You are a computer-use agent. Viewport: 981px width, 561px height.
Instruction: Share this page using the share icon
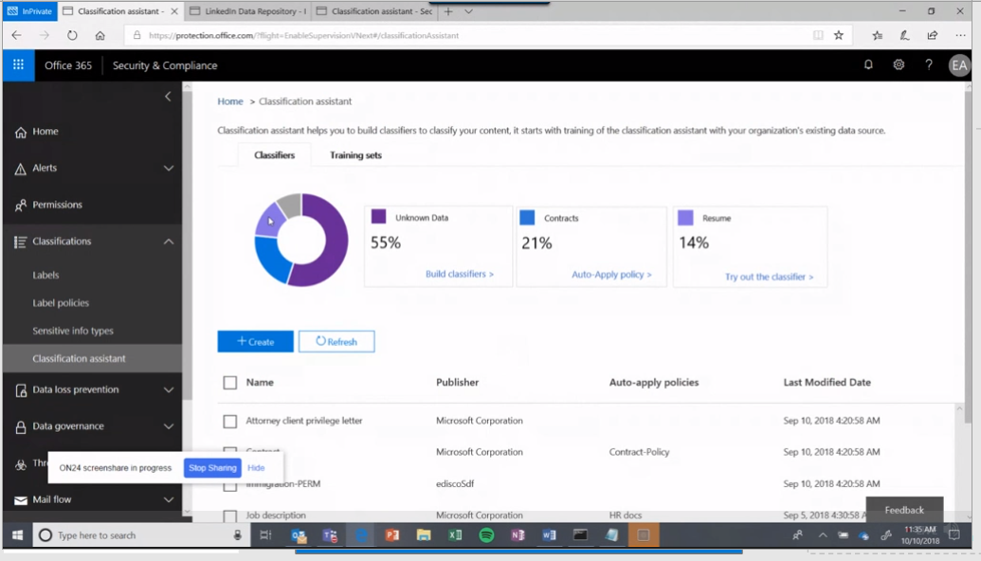pos(933,36)
